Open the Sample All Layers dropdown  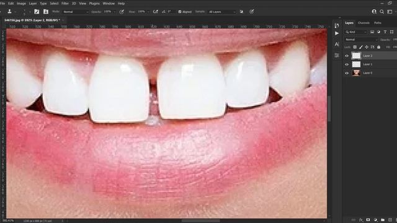click(222, 12)
